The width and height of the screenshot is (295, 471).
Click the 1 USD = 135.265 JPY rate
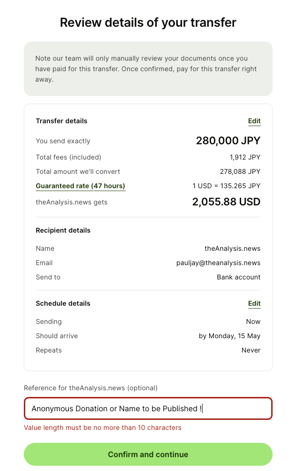[x=226, y=186]
